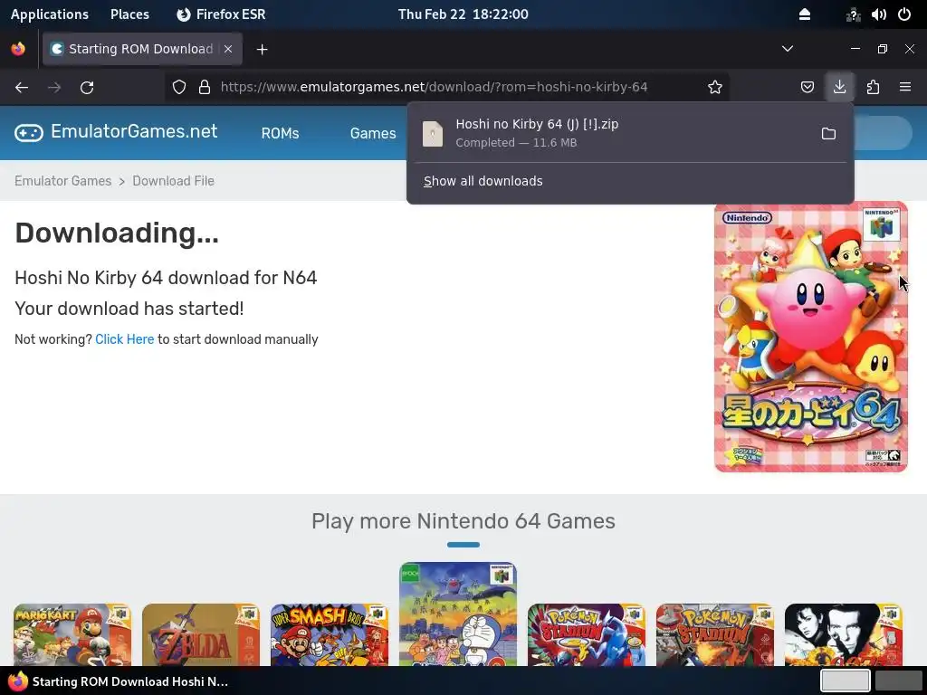Open the clock and calendar

point(463,14)
